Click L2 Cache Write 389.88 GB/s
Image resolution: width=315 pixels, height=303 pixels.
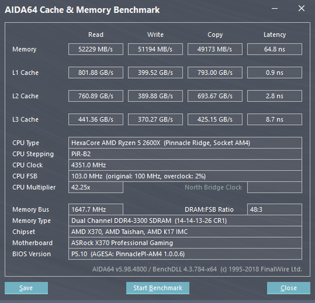156,96
